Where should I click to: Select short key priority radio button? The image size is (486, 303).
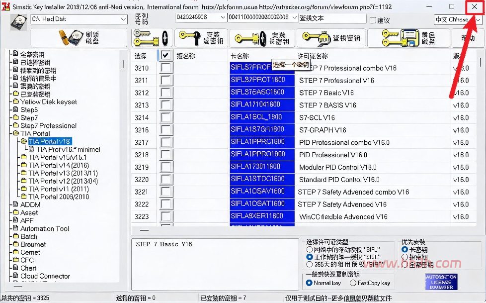[x=405, y=257]
